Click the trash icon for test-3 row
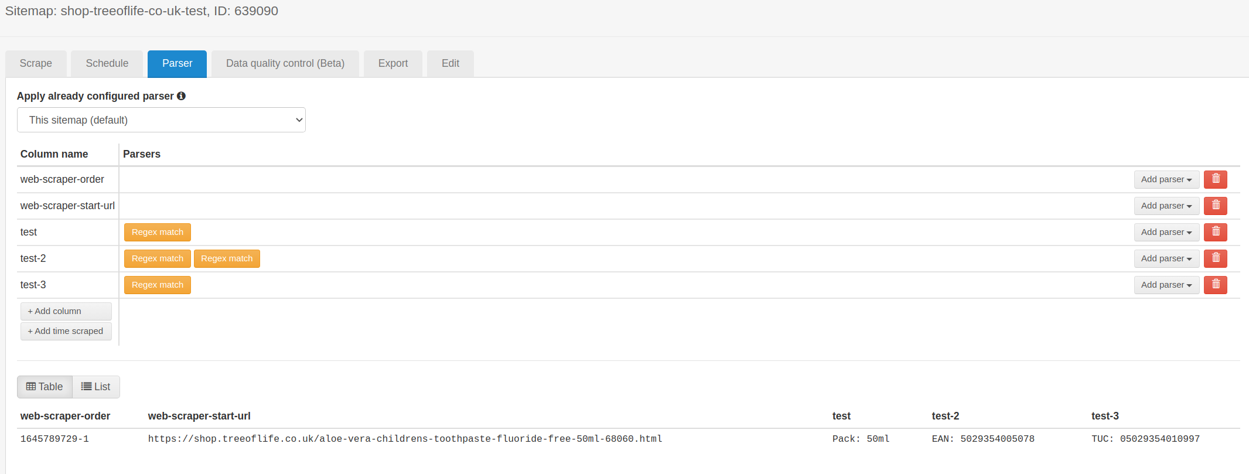The height and width of the screenshot is (474, 1249). 1215,285
